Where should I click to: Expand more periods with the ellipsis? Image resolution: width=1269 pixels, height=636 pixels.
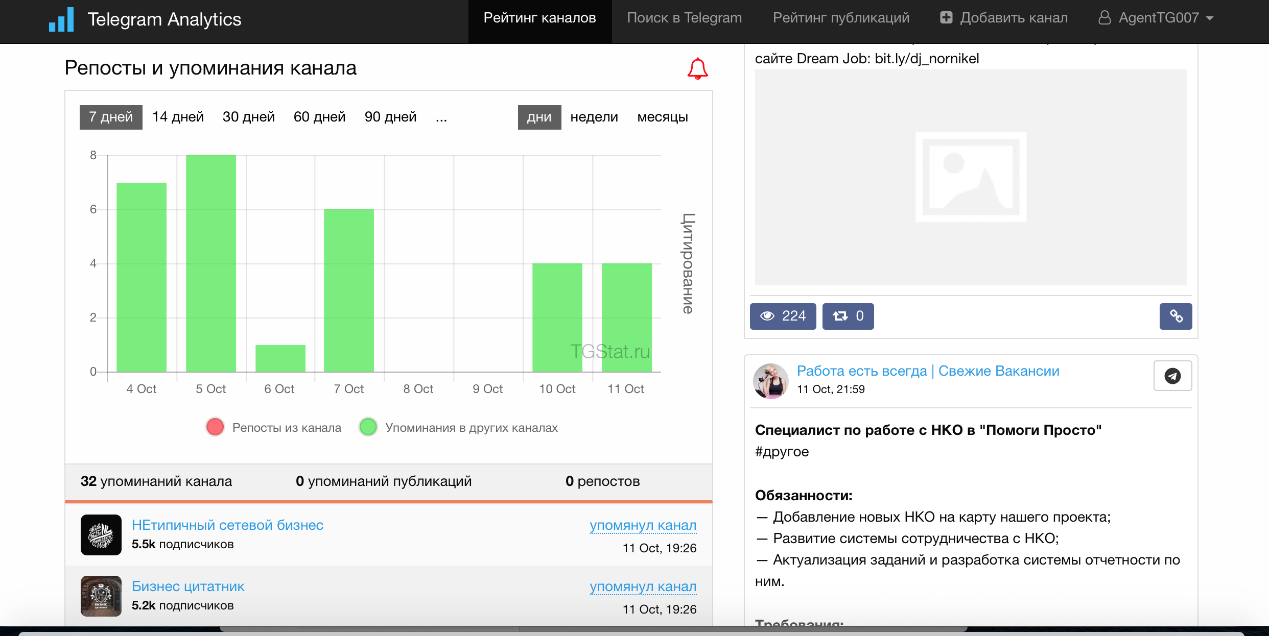point(441,117)
